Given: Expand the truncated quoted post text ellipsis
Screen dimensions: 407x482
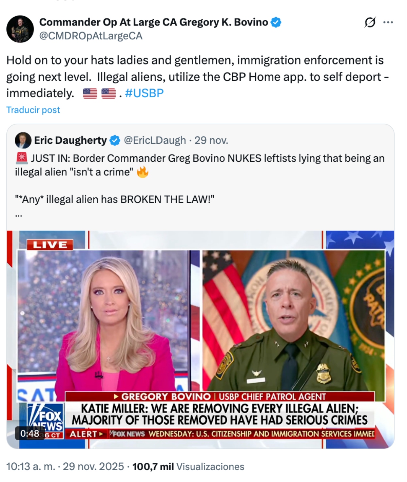Looking at the screenshot, I should (x=19, y=215).
